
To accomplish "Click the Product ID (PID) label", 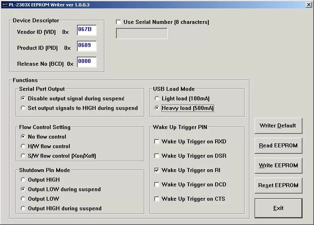I will 37,48.
